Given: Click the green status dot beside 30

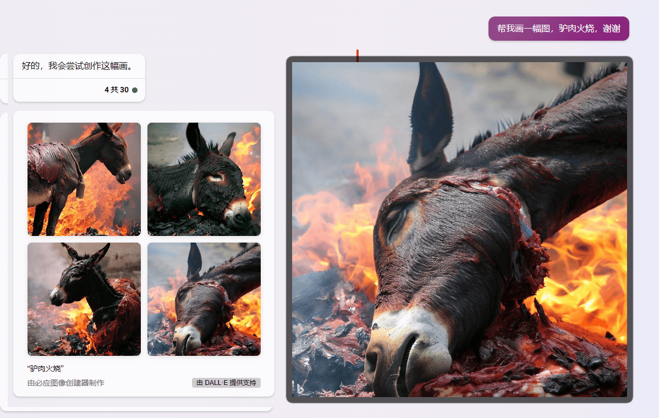Looking at the screenshot, I should pos(134,90).
